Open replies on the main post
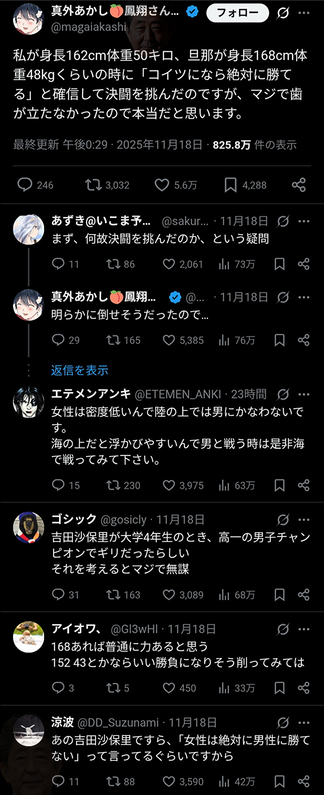This screenshot has height=795, width=324. 25,185
